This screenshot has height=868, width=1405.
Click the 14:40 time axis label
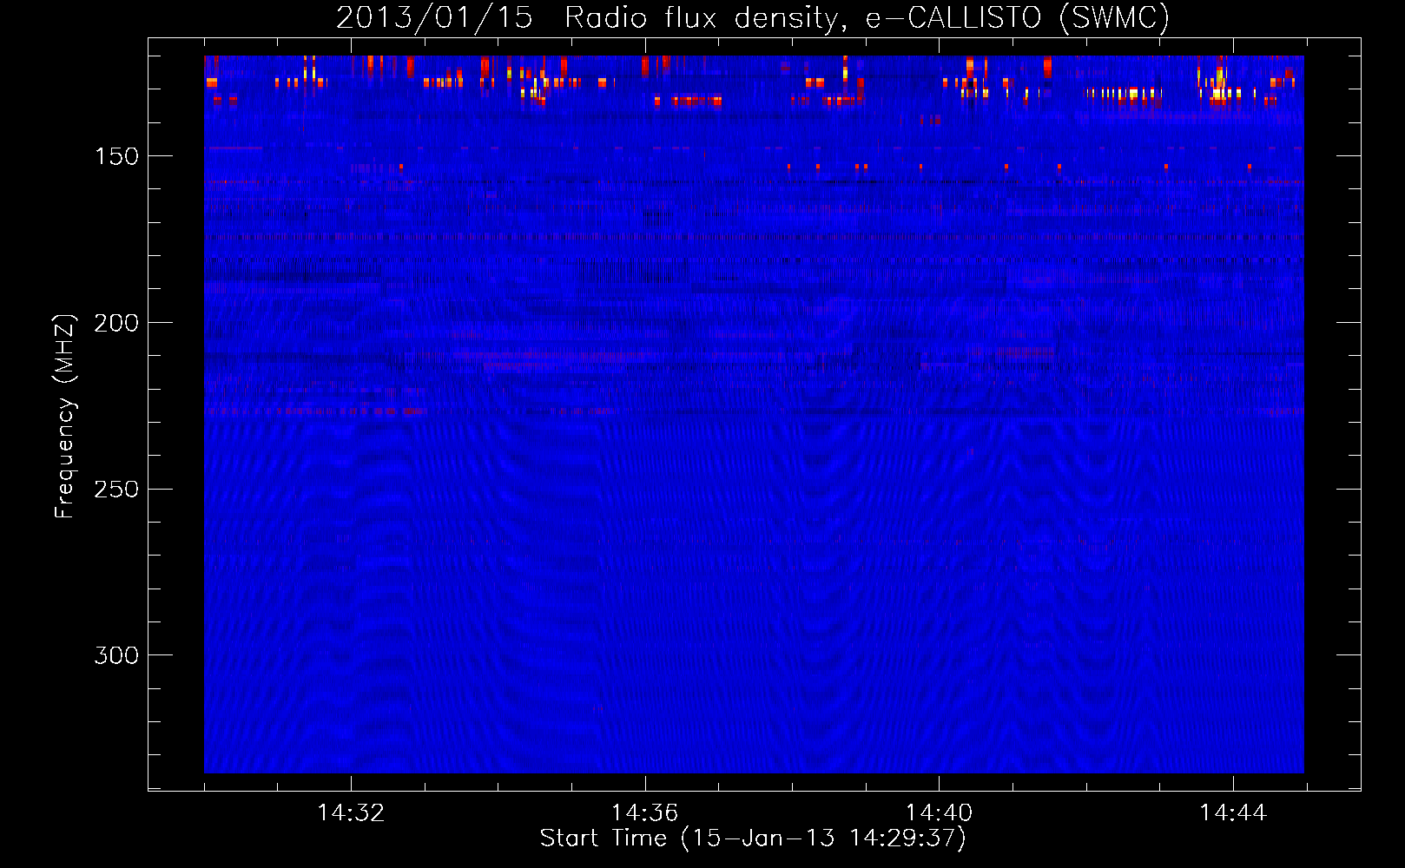[939, 813]
